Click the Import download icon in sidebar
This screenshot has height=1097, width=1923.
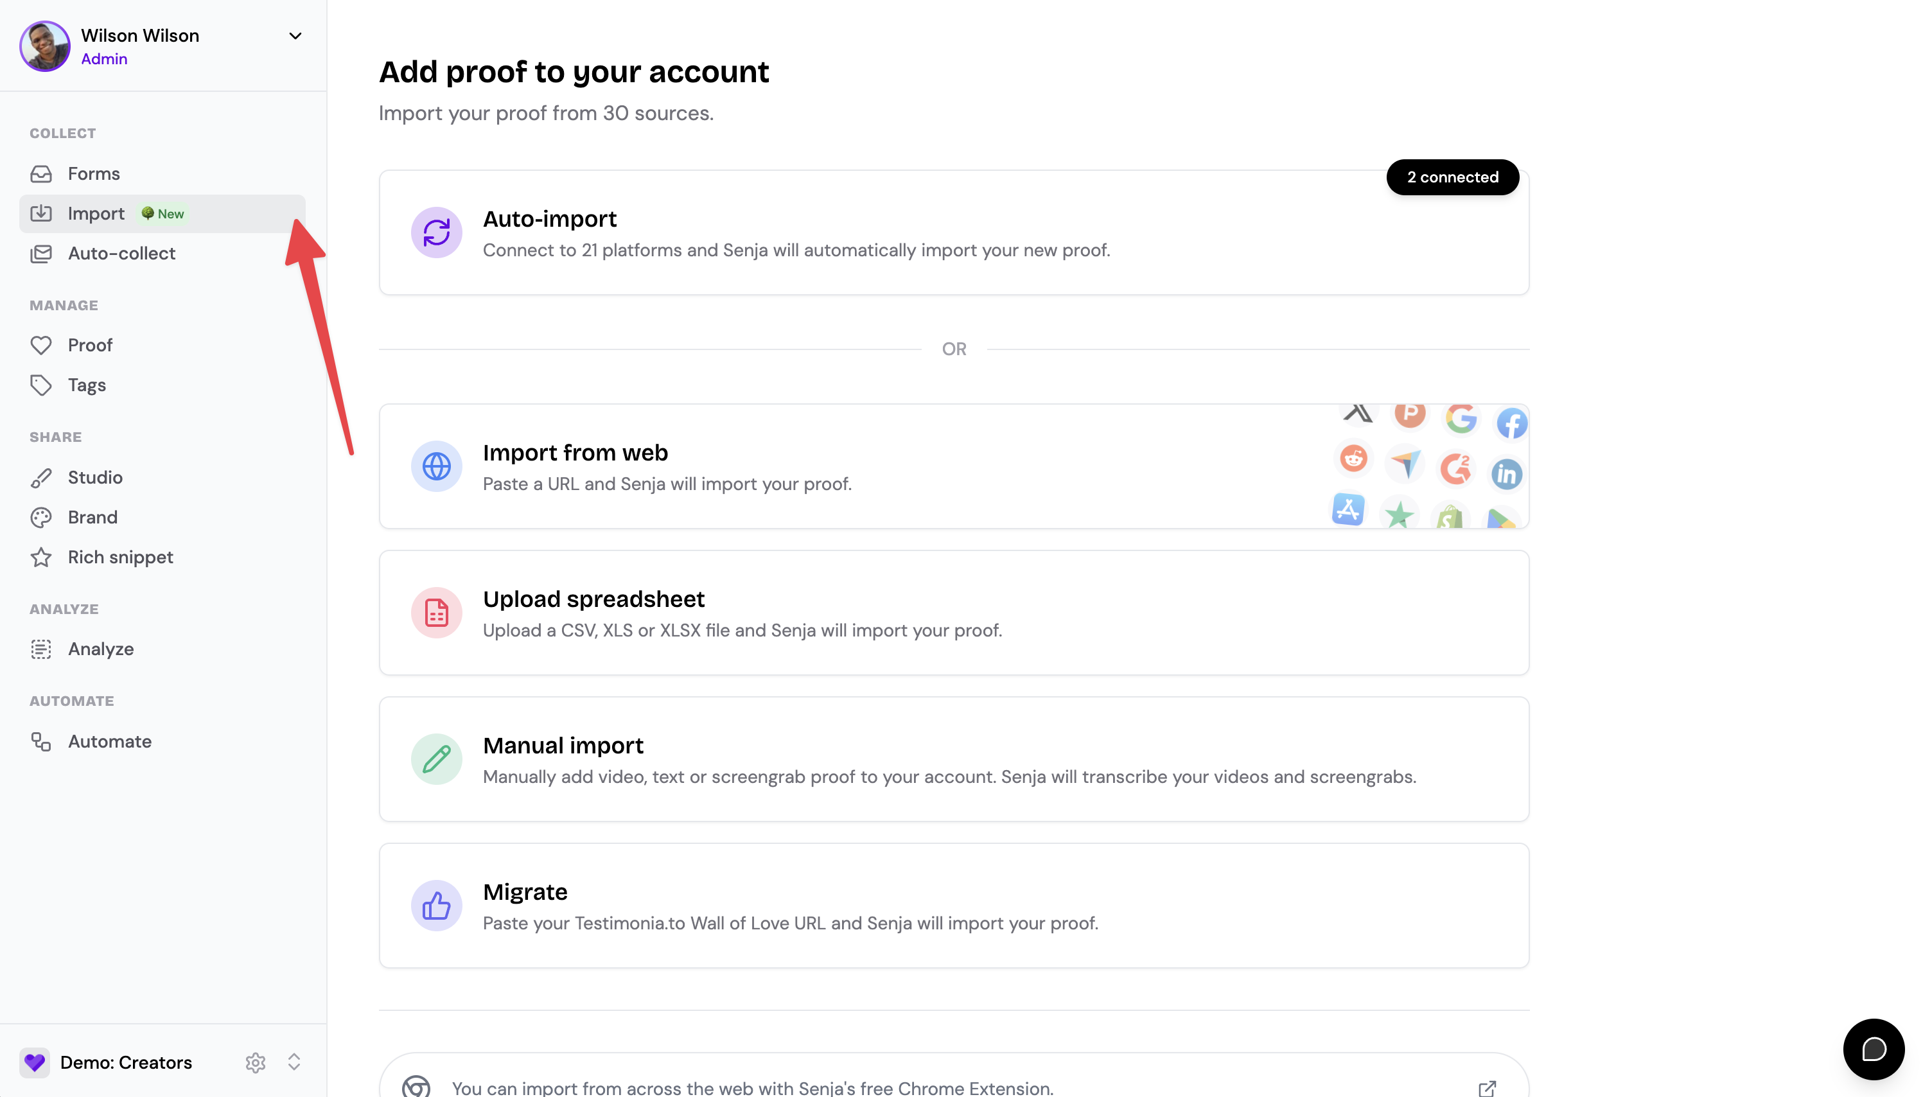point(42,214)
